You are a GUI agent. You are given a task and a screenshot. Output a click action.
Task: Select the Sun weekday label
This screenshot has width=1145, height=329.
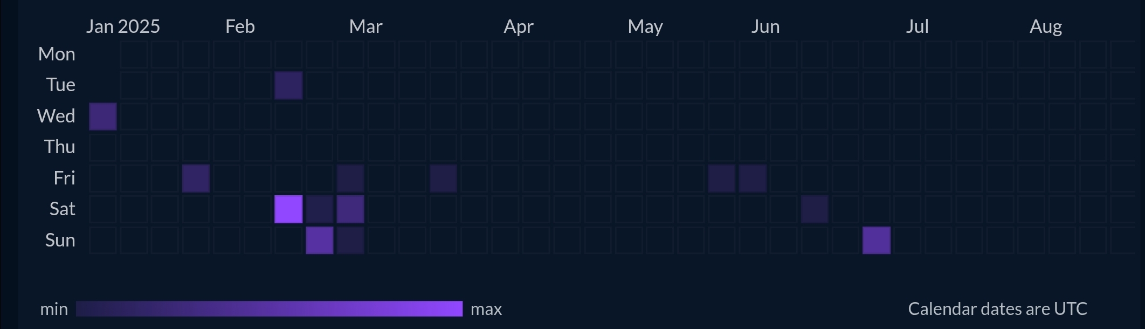pyautogui.click(x=60, y=240)
